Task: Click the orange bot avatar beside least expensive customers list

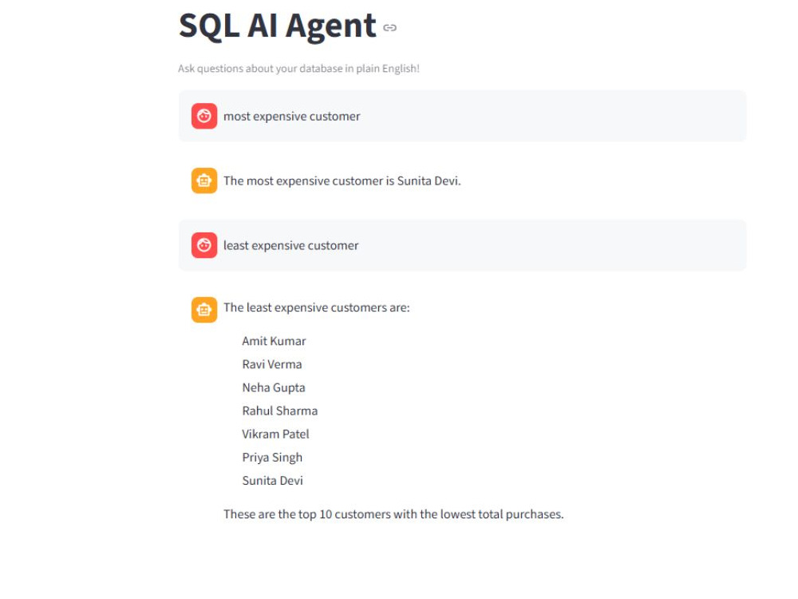Action: click(x=204, y=310)
